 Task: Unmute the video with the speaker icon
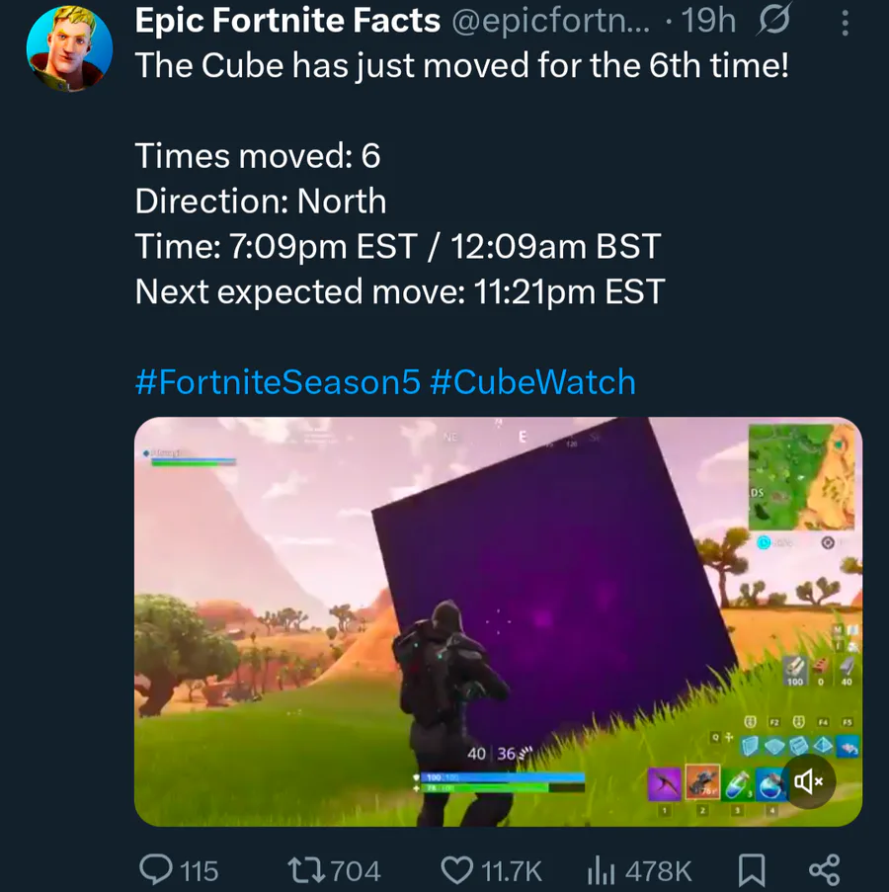click(808, 781)
